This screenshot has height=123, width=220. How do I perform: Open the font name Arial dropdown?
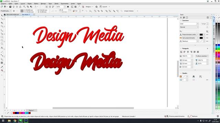pyautogui.click(x=197, y=24)
